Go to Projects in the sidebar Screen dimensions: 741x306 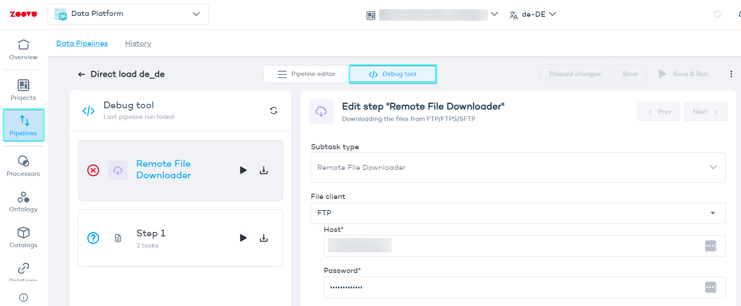point(23,90)
